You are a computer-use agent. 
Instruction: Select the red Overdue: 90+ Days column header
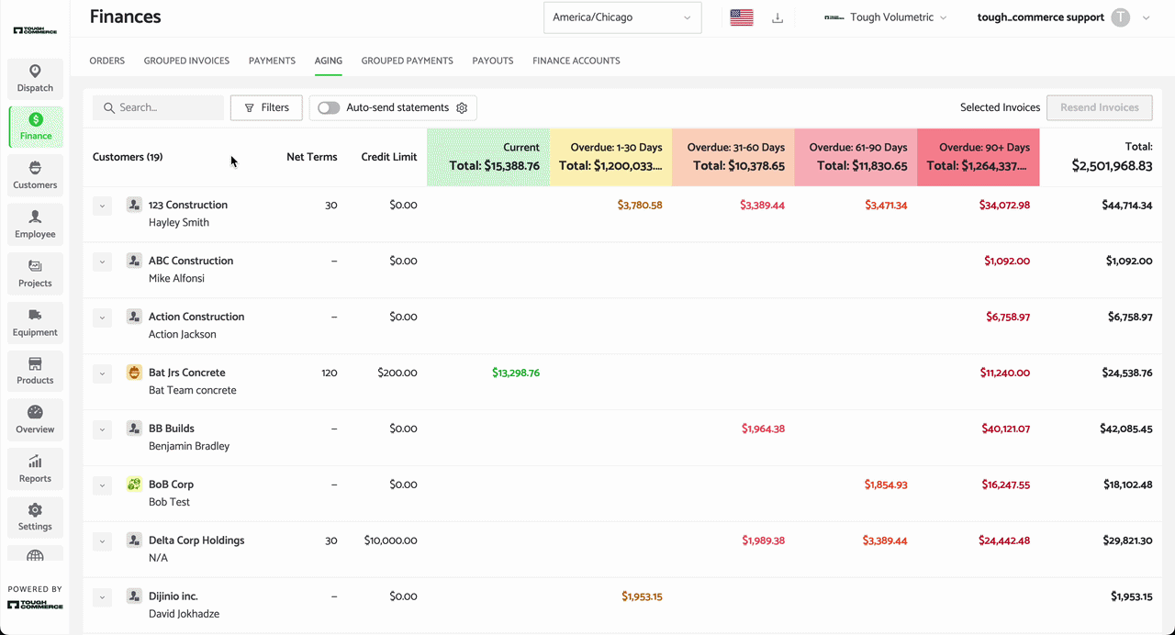[x=978, y=157]
